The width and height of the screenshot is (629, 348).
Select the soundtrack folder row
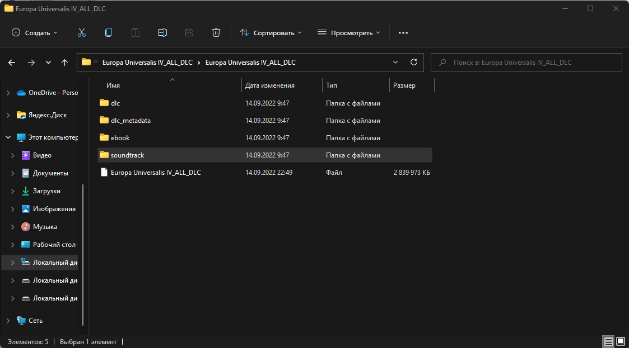tap(265, 155)
